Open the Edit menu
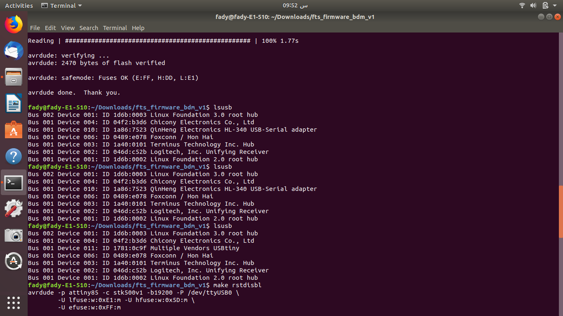Image resolution: width=563 pixels, height=316 pixels. tap(50, 28)
